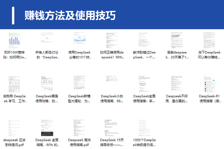This screenshot has height=149, width=224.
Task: Click file name 当我用 DeepSeek 学习、工作..
Action: (14, 99)
